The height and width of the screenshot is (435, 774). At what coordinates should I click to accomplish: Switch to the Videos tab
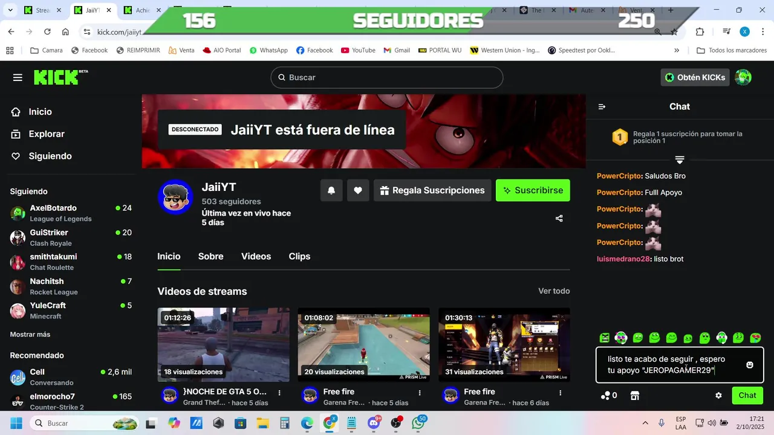click(256, 256)
